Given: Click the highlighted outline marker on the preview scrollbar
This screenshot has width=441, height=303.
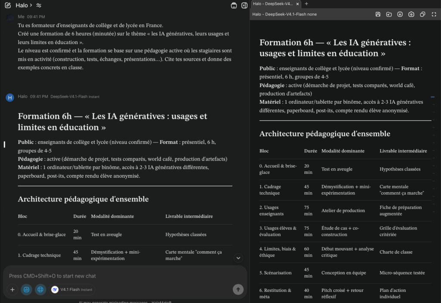Looking at the screenshot, I should point(432,97).
